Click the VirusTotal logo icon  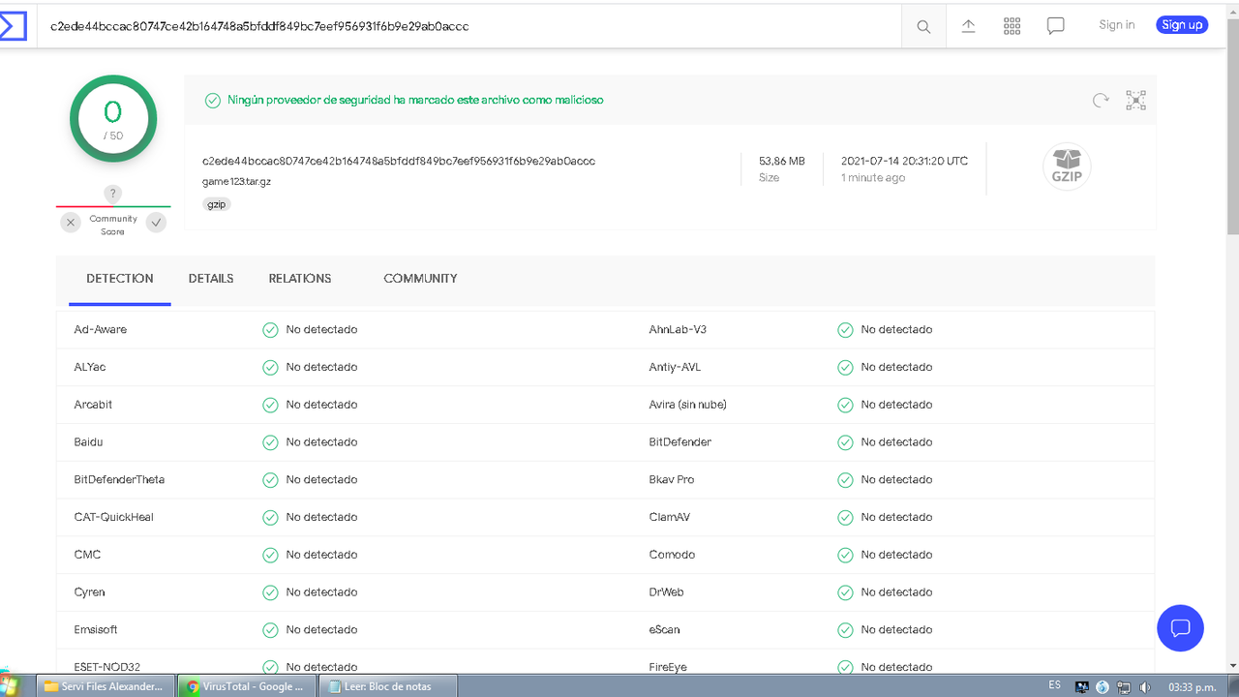[x=13, y=26]
